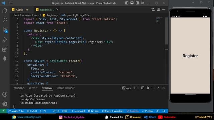Image resolution: width=214 pixels, height=120 pixels.
Task: Open Run and Debug view
Action: pos(5,40)
